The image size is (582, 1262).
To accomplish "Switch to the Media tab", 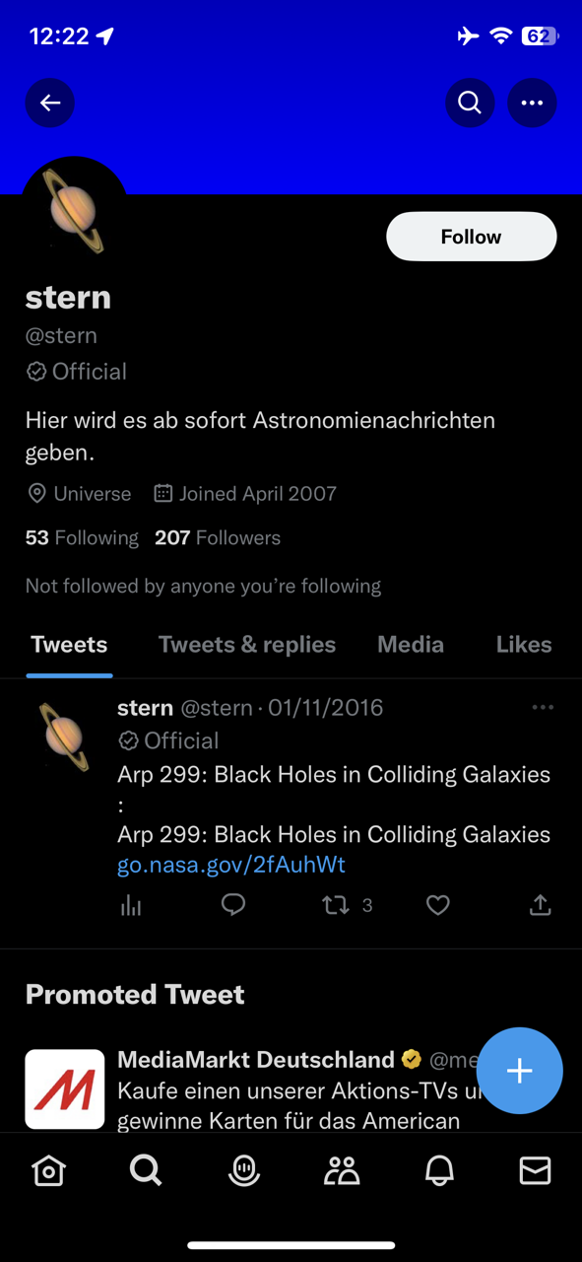I will pos(411,645).
